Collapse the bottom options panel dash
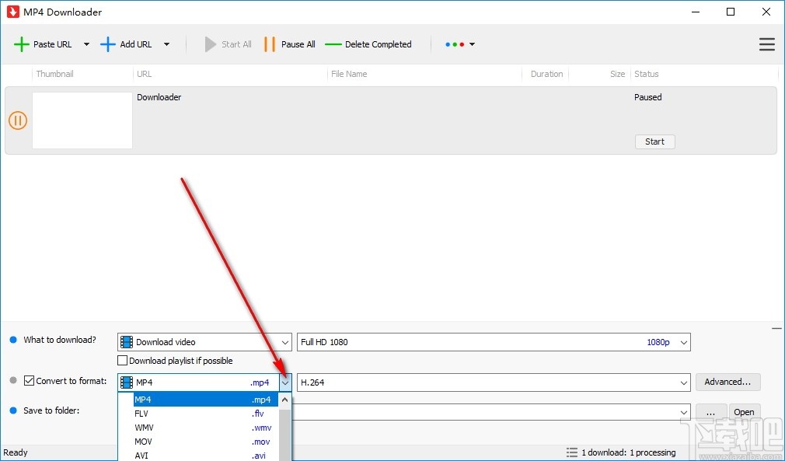This screenshot has width=785, height=461. pos(776,329)
